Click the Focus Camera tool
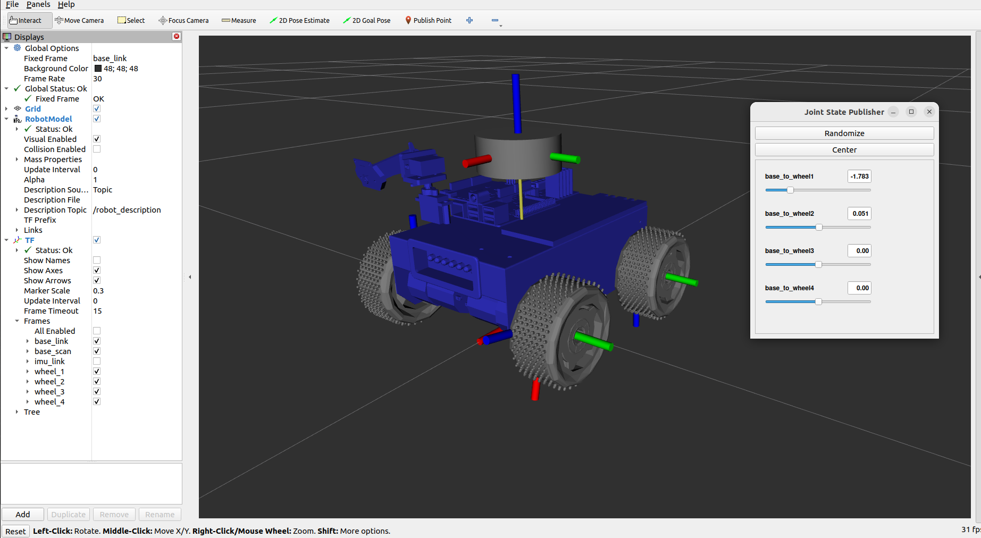This screenshot has height=538, width=981. (183, 20)
